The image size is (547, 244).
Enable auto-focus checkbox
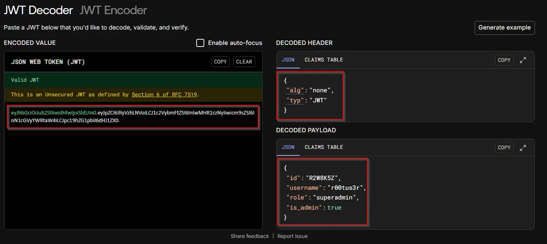click(x=200, y=43)
